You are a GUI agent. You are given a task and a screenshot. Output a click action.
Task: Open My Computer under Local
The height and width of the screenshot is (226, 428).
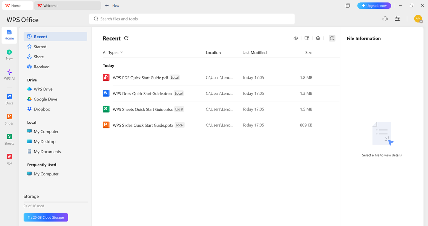click(55, 132)
